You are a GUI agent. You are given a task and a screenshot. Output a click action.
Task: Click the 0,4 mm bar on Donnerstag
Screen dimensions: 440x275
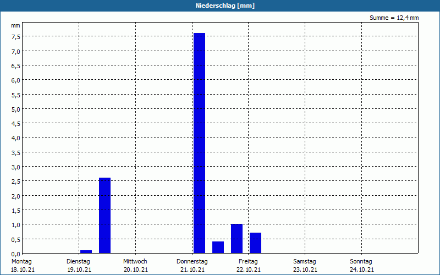point(218,247)
